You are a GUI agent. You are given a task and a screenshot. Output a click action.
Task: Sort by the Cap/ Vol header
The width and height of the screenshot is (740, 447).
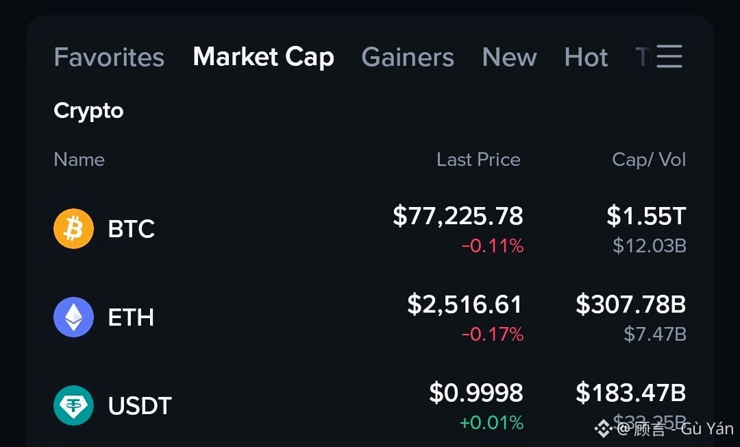pos(649,160)
